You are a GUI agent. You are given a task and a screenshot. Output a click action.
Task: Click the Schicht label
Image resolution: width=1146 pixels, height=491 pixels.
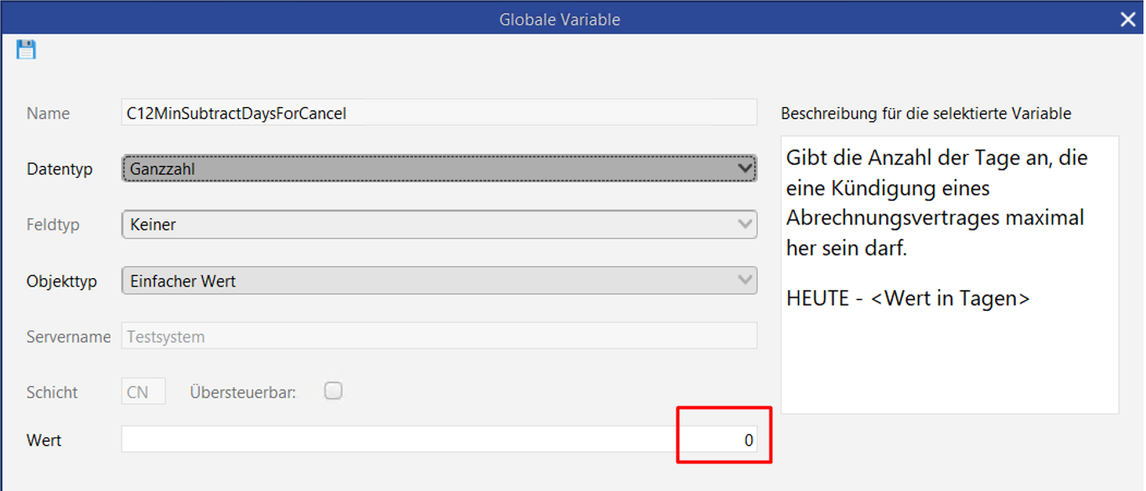[52, 392]
